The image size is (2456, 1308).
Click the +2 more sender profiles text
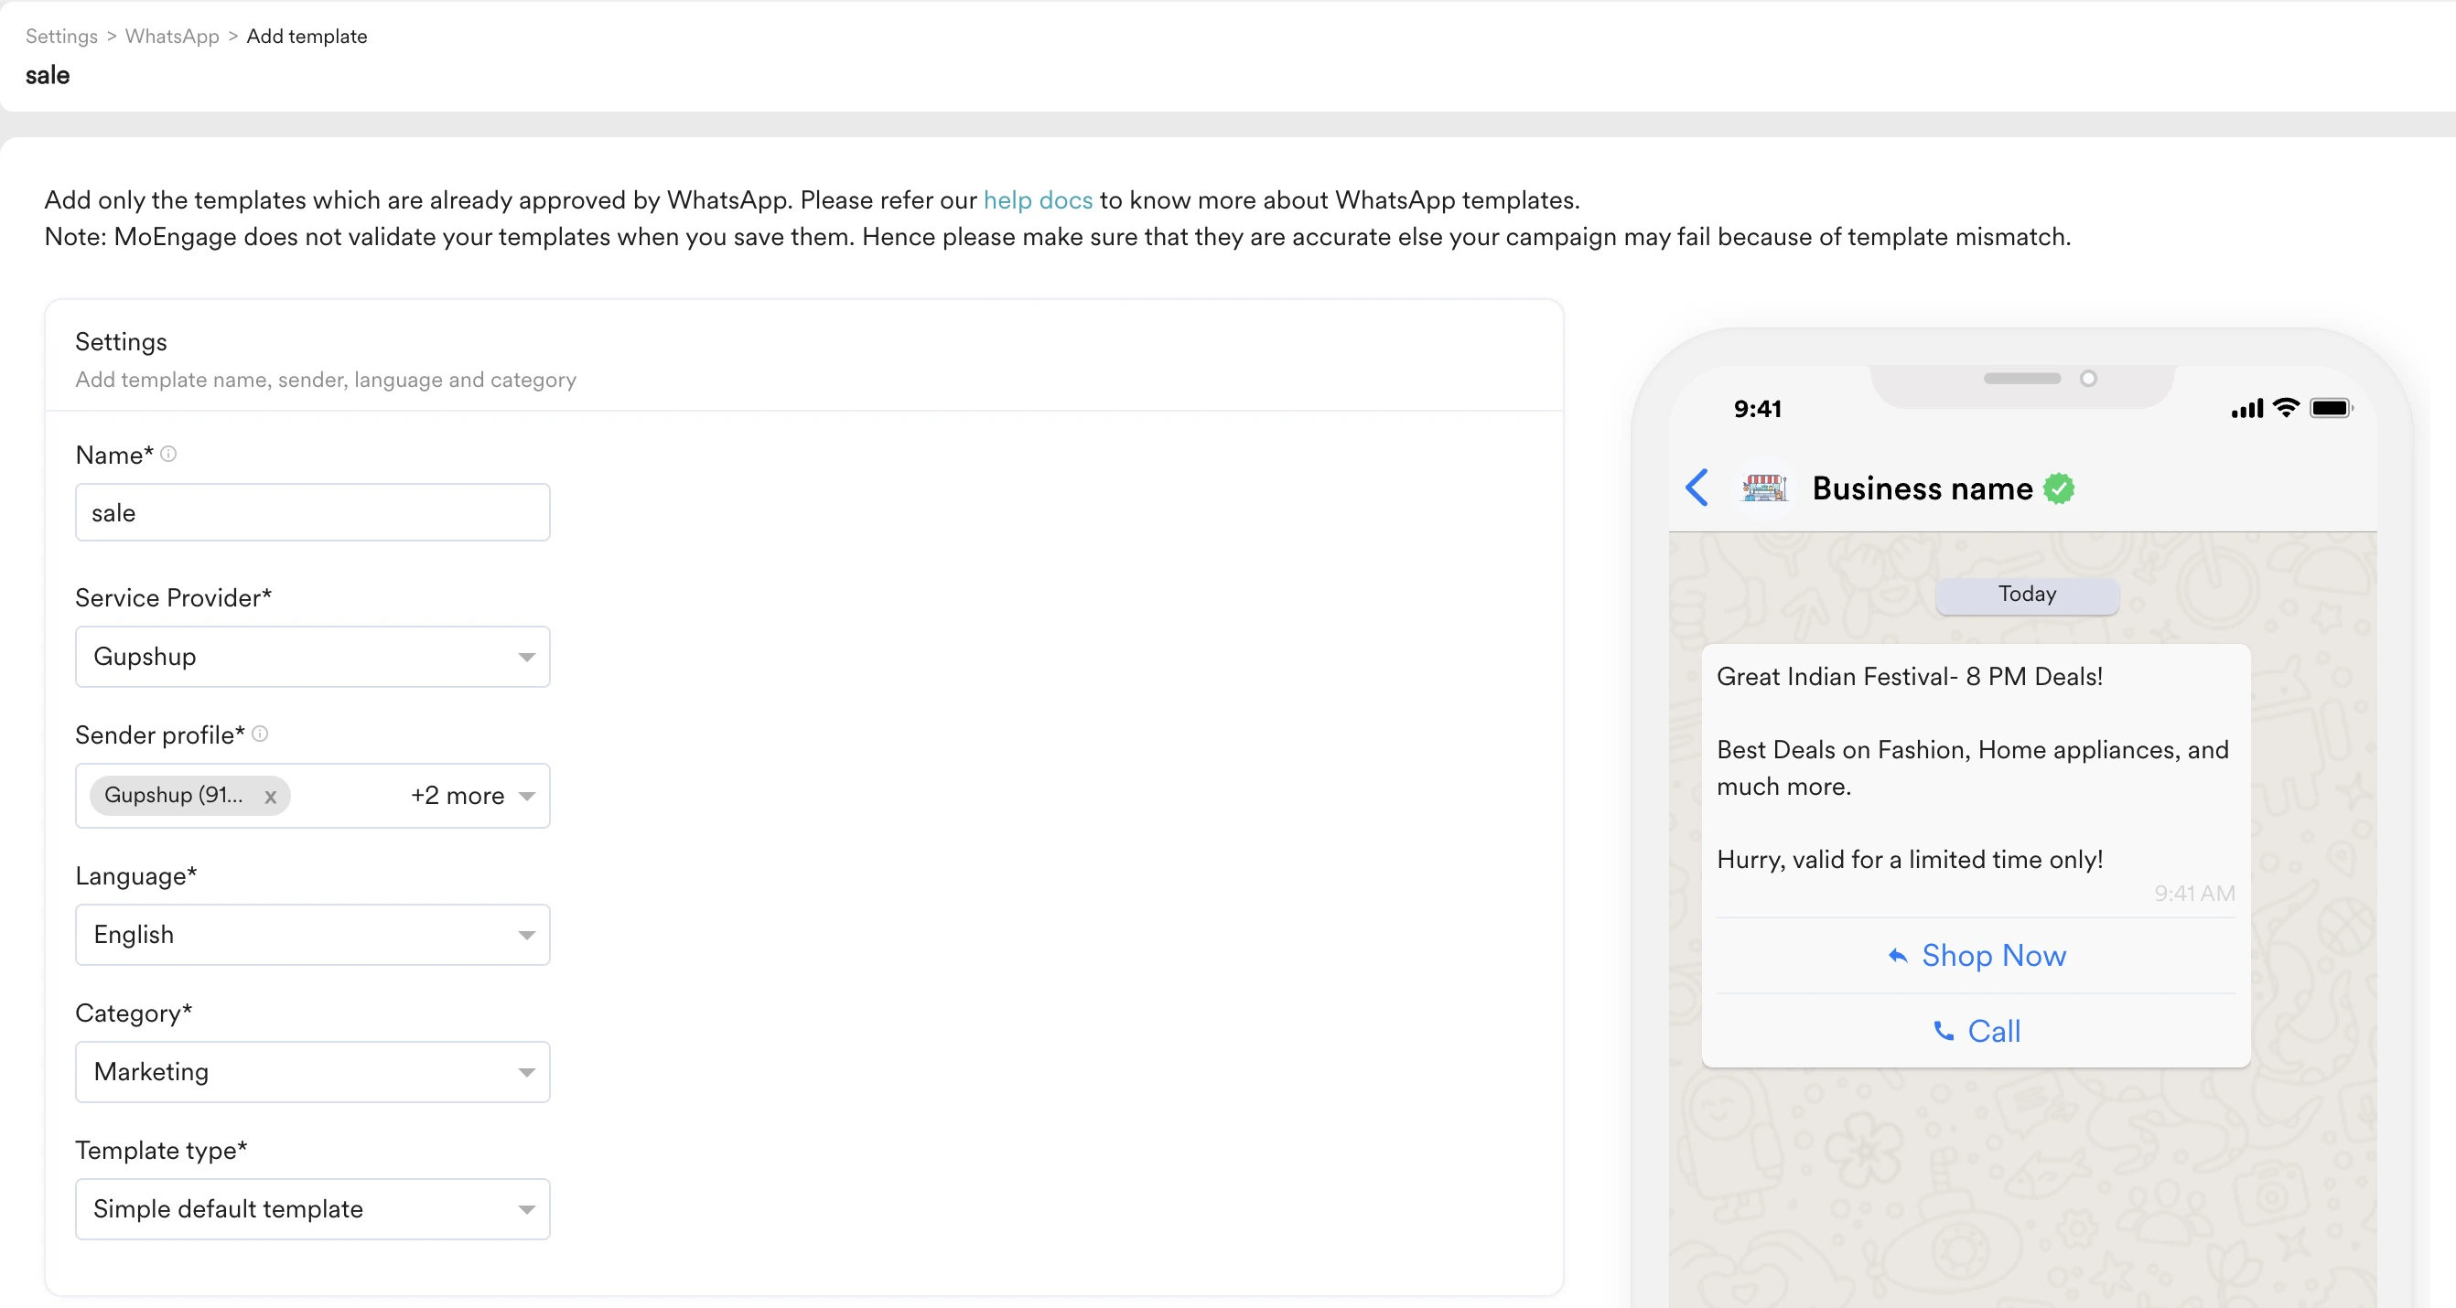click(x=457, y=796)
